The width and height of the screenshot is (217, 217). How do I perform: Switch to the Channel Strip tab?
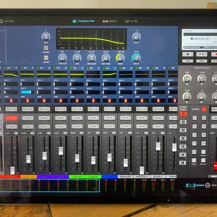click(x=84, y=21)
